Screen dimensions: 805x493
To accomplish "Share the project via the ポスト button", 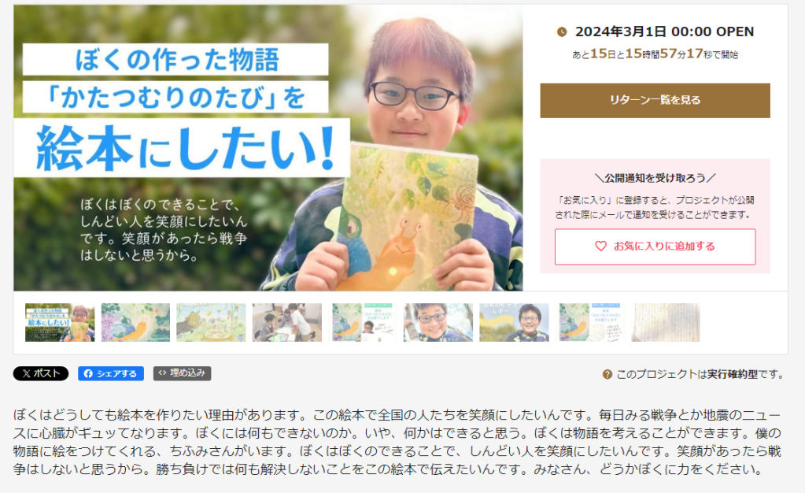I will [x=41, y=373].
